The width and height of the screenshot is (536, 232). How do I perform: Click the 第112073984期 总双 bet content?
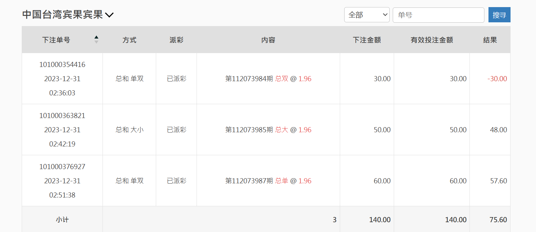click(x=268, y=79)
